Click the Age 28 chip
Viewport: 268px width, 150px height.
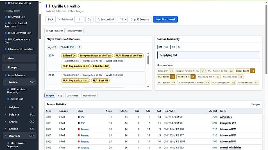click(52, 47)
